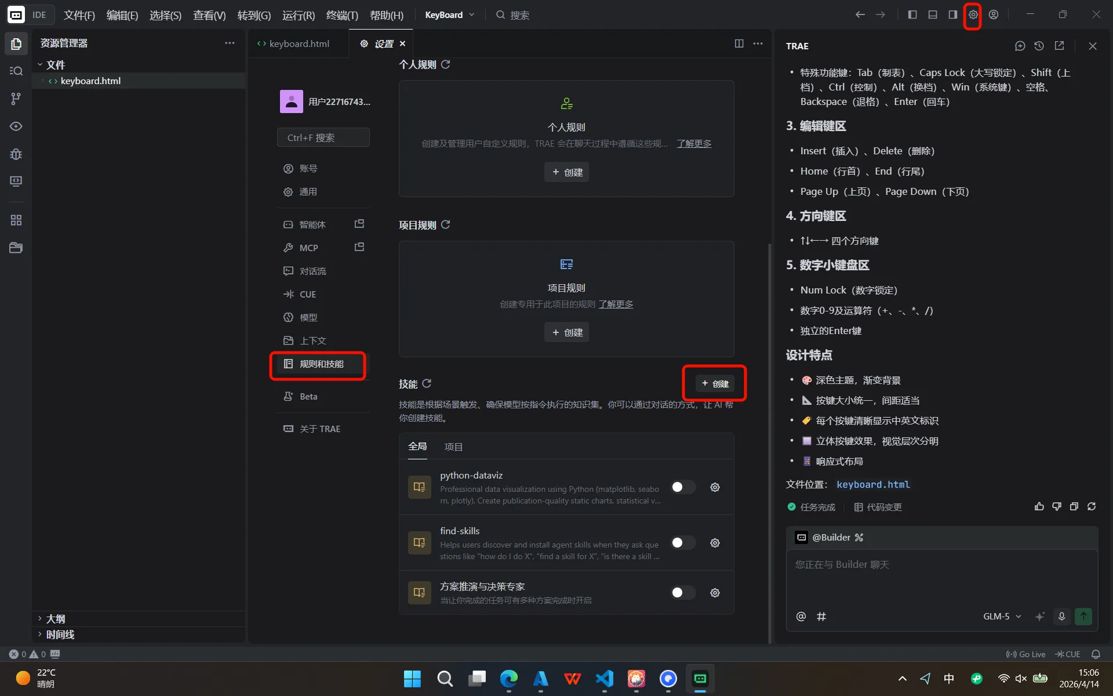Open 账号 settings page
The width and height of the screenshot is (1113, 696).
pyautogui.click(x=323, y=168)
